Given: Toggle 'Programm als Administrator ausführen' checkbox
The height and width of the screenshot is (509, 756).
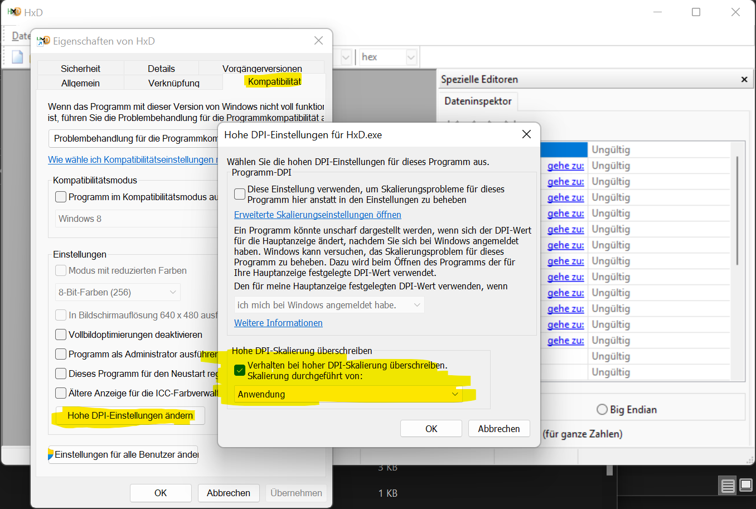Looking at the screenshot, I should click(61, 354).
